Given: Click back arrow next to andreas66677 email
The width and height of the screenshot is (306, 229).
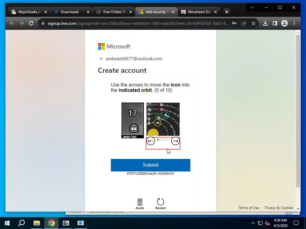Looking at the screenshot, I should (101, 59).
